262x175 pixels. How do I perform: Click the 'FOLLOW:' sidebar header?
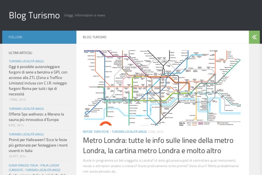(x=16, y=37)
